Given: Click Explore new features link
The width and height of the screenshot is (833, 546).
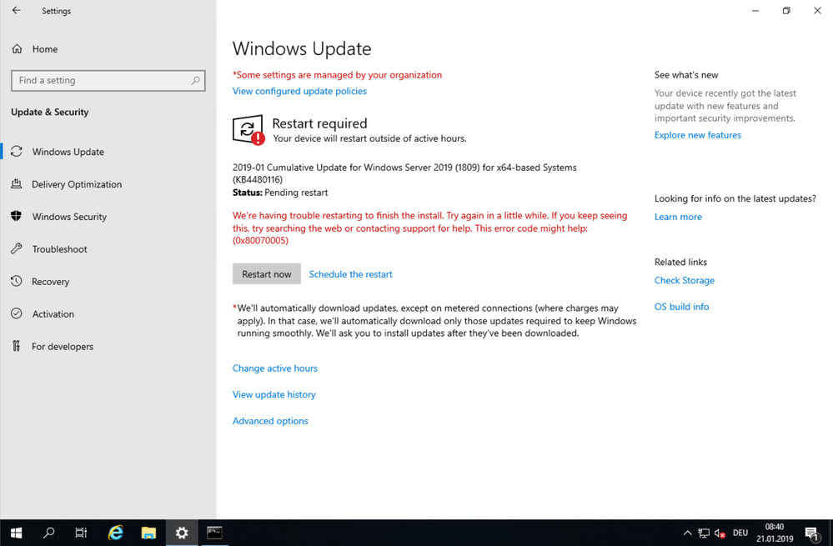Looking at the screenshot, I should point(698,135).
